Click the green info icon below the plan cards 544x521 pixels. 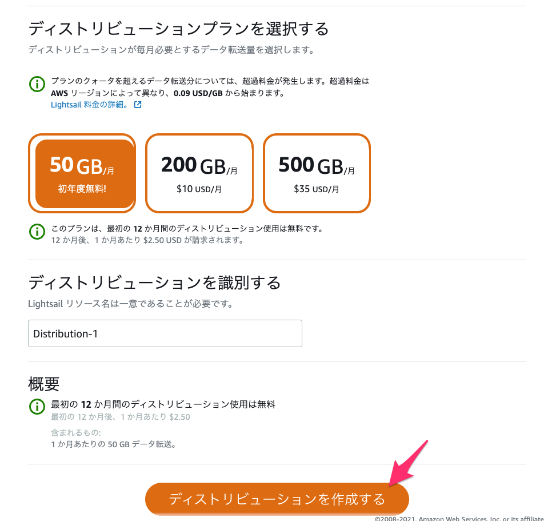(37, 232)
